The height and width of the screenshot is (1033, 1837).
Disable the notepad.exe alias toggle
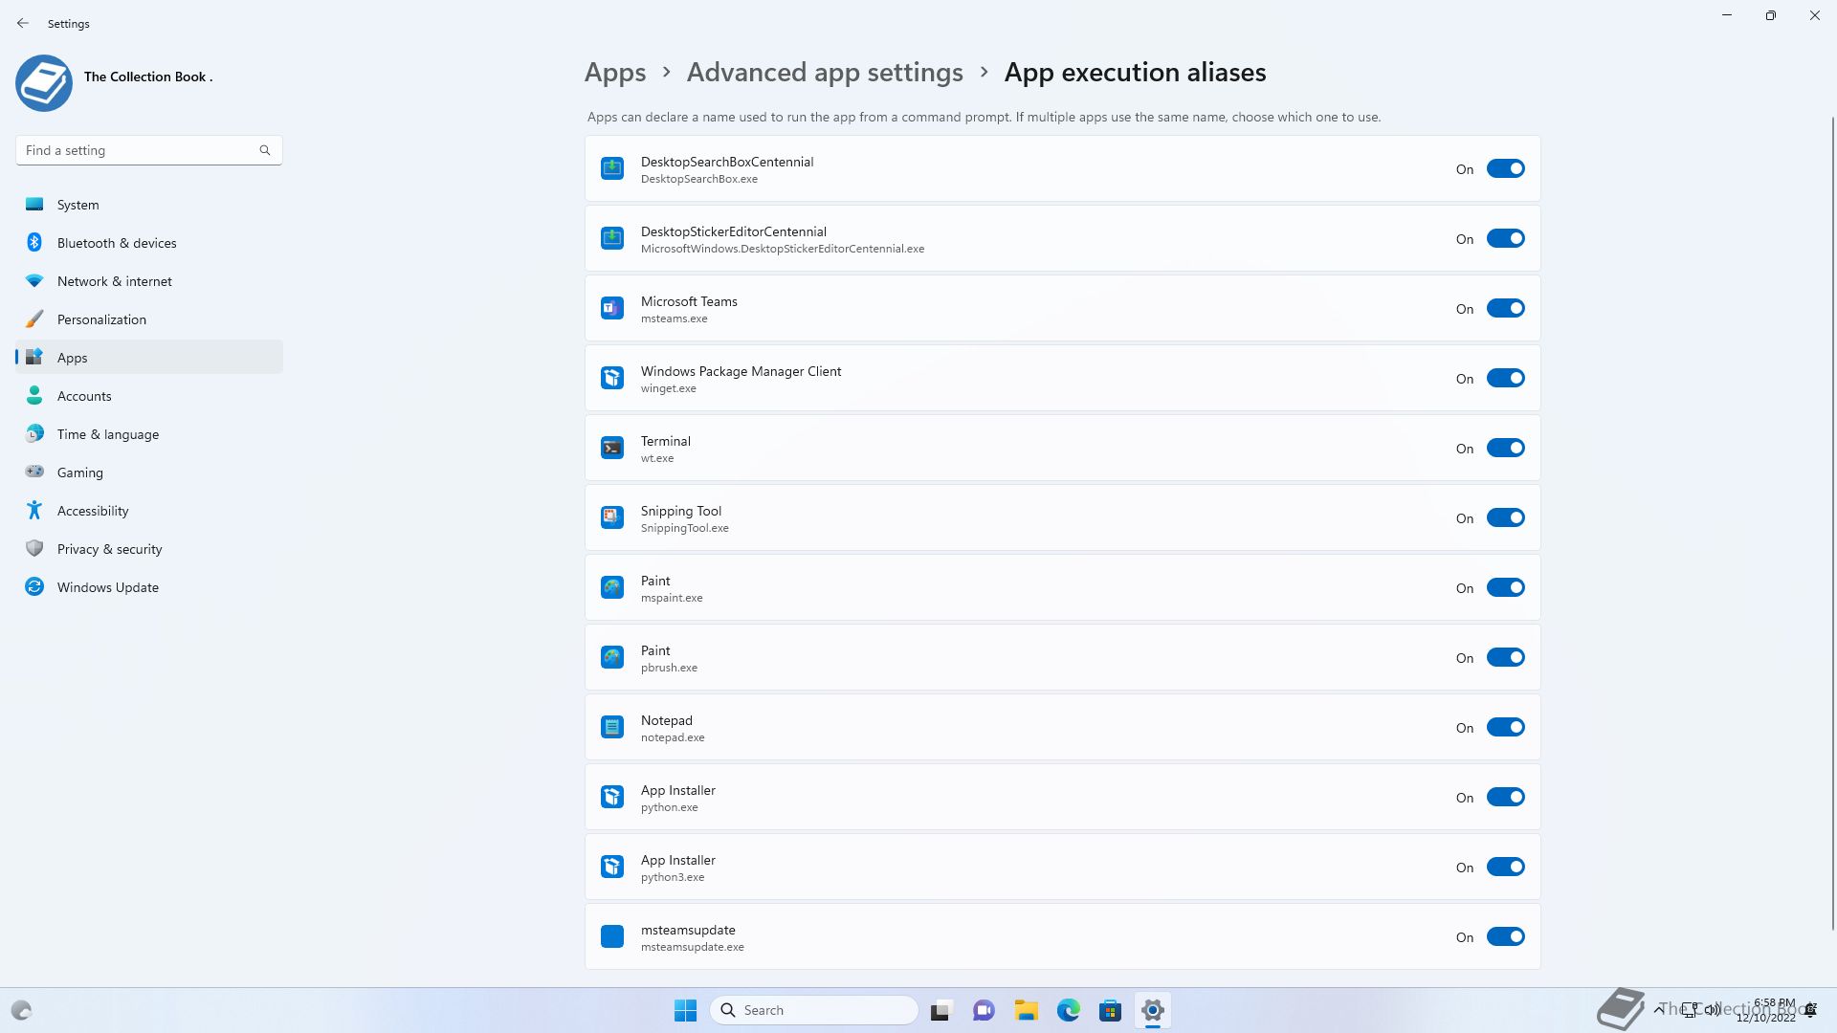pos(1506,728)
